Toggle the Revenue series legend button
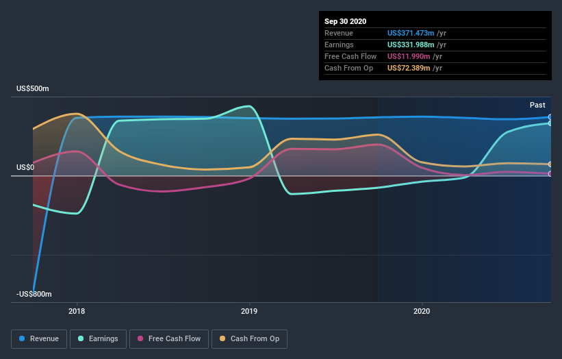 pyautogui.click(x=39, y=339)
